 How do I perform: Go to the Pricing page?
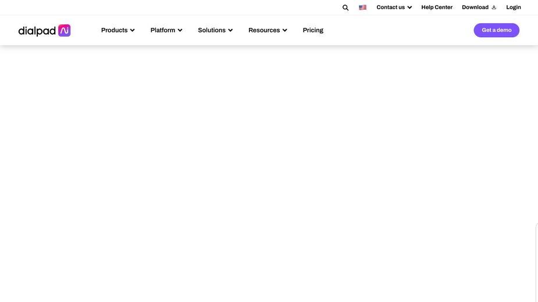313,30
